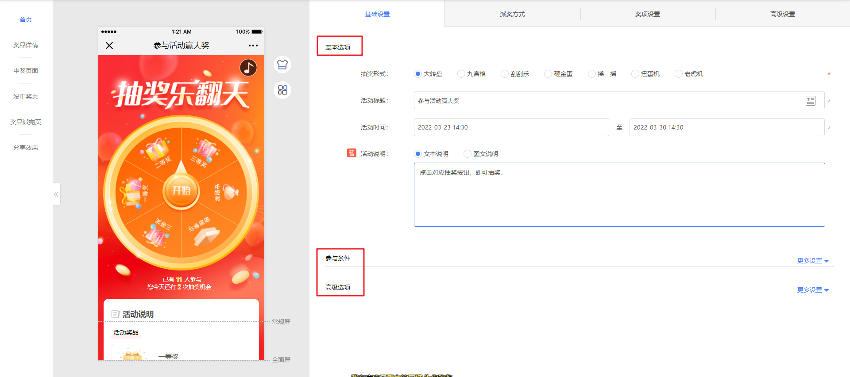Click 活动说明 heading in phone preview
The image size is (850, 377).
point(138,314)
